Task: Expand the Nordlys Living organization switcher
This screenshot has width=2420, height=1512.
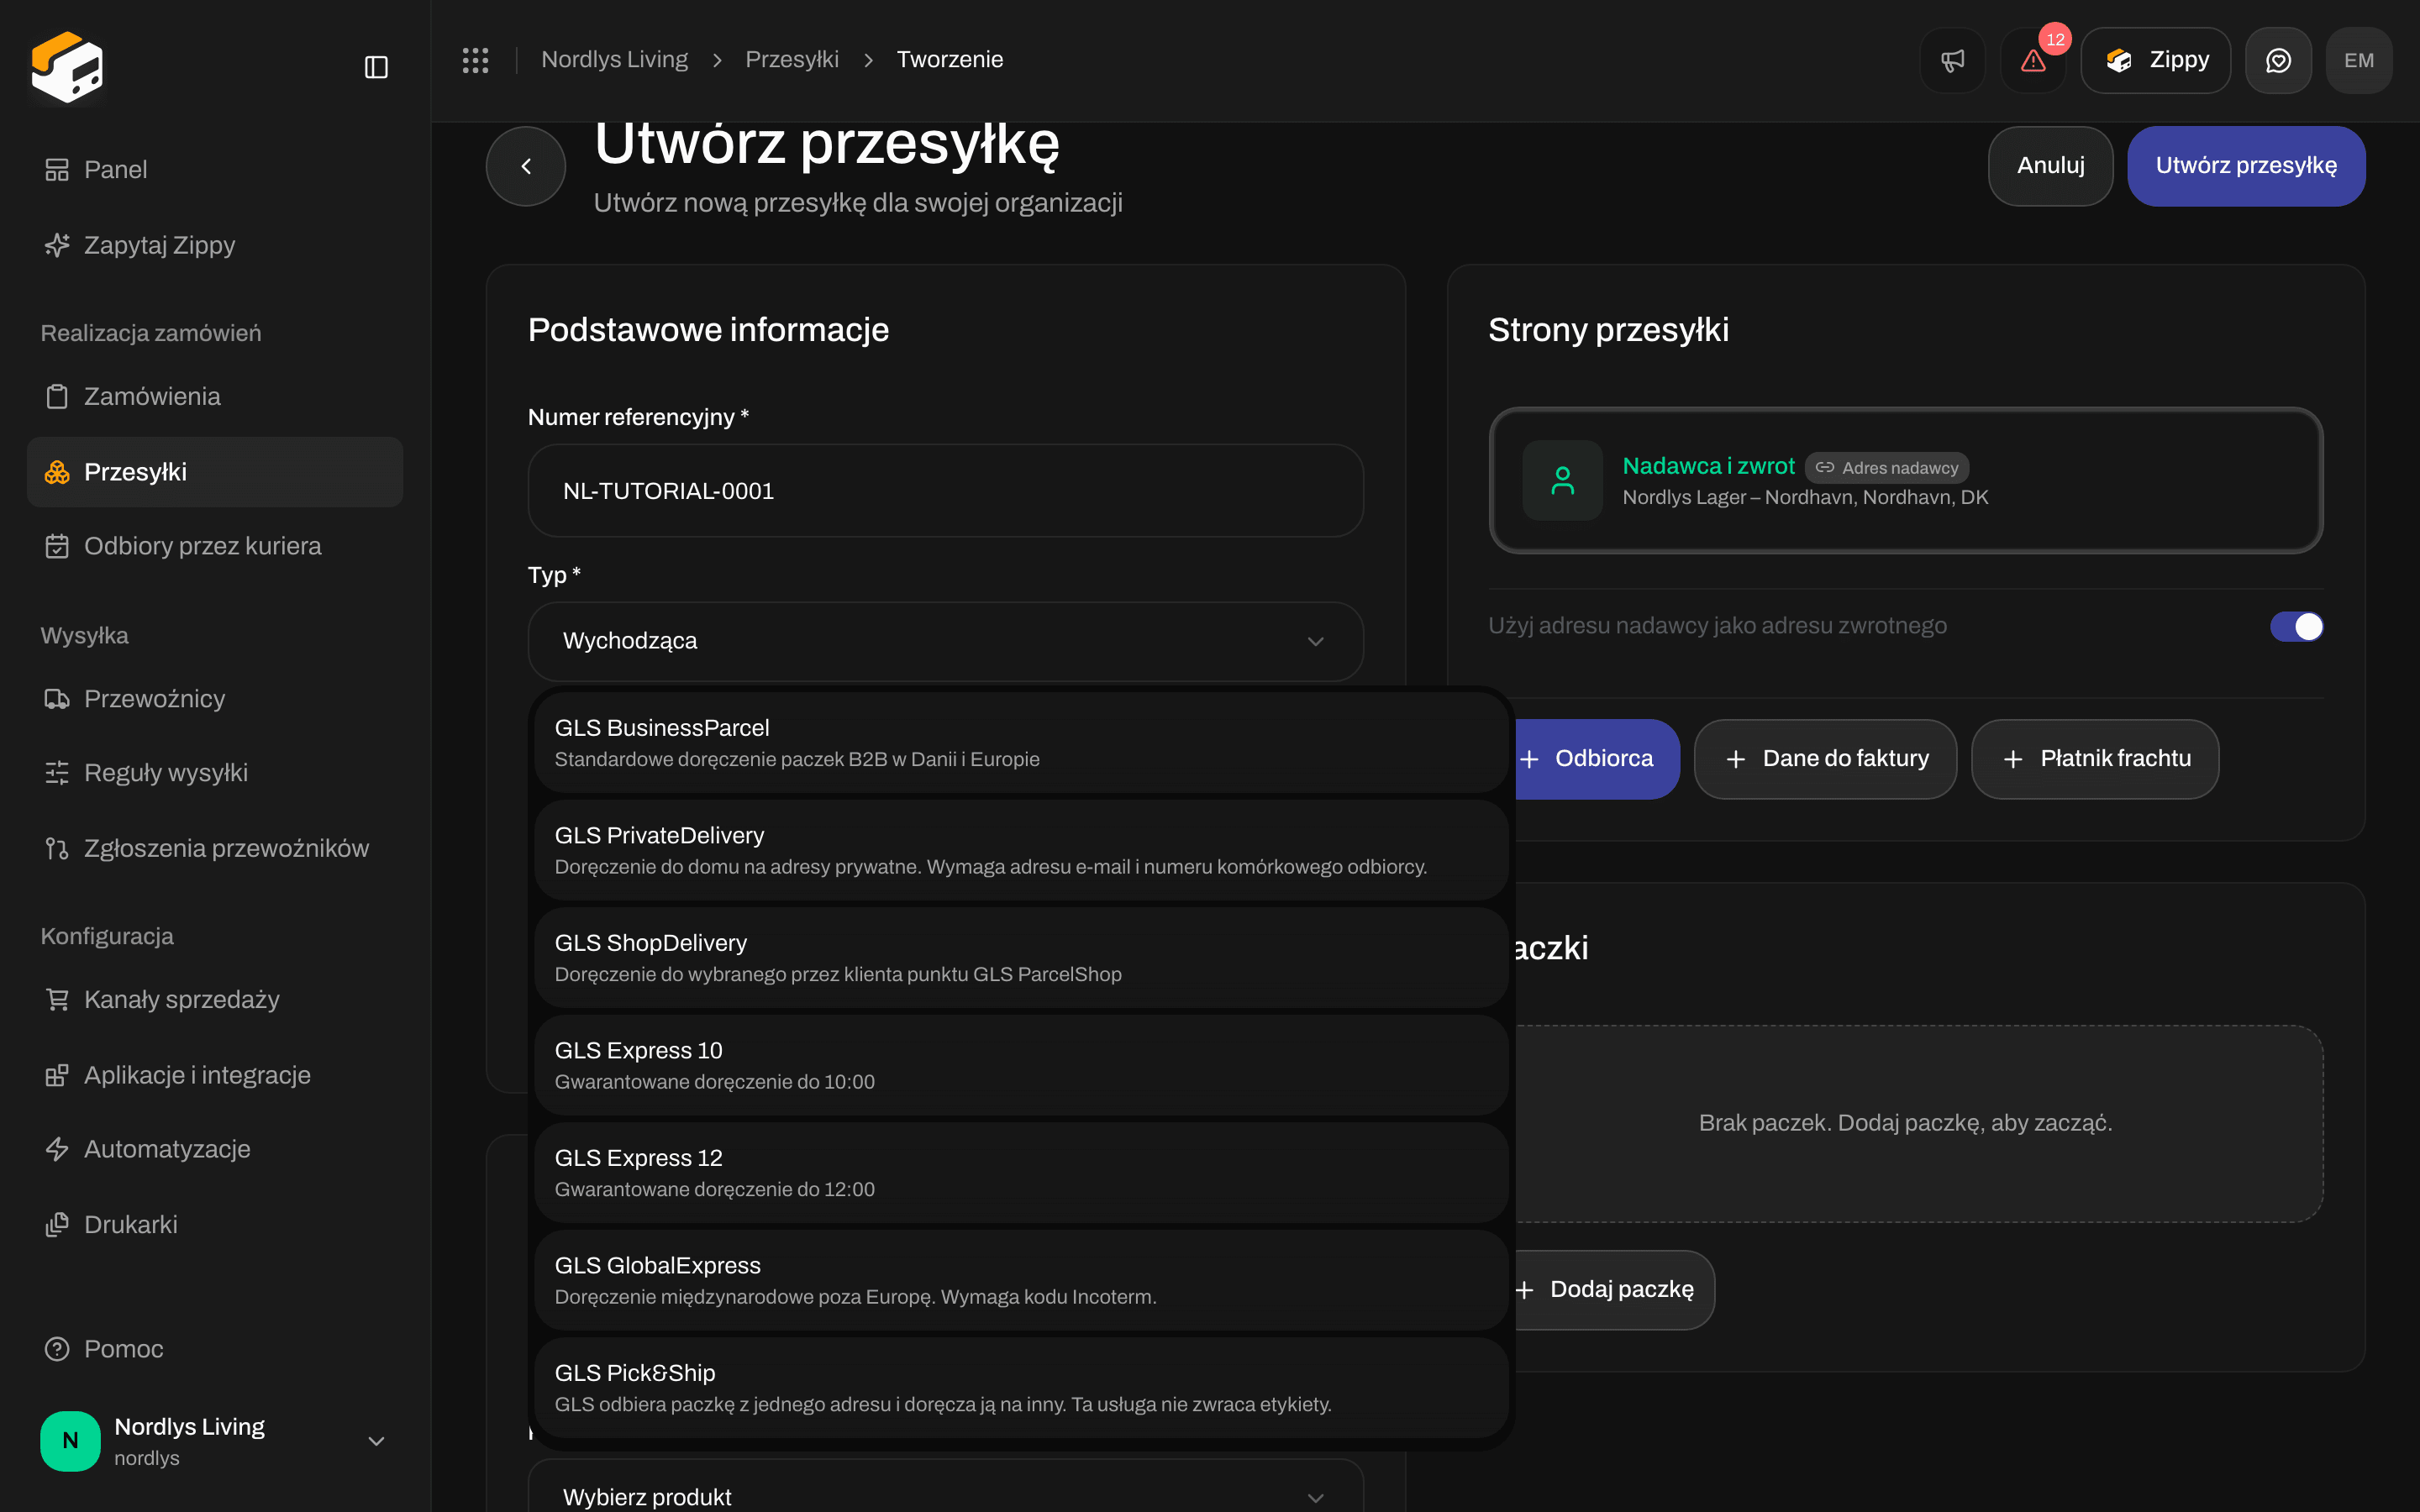Action: (x=215, y=1441)
